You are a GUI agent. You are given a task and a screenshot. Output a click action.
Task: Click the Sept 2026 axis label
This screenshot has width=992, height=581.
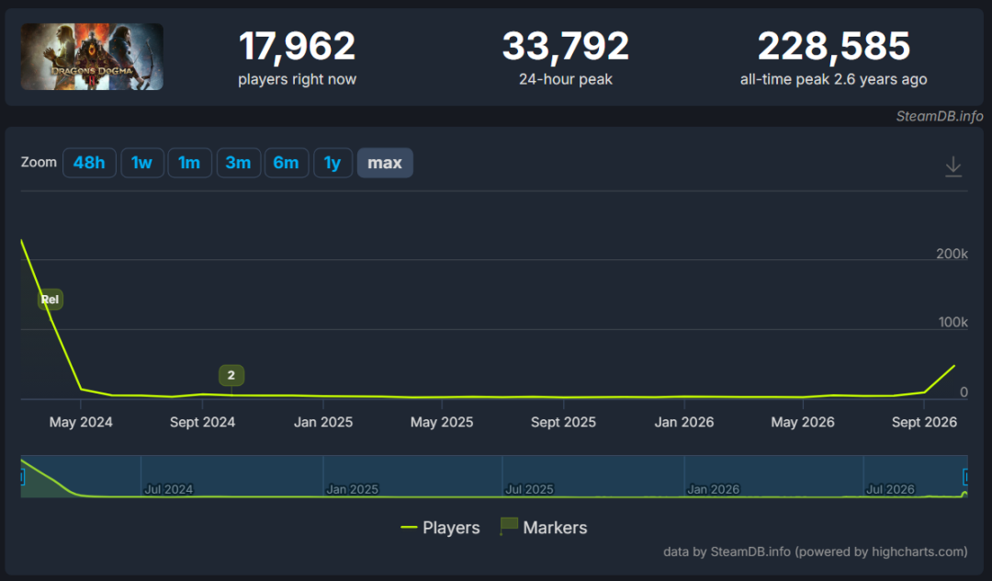pos(924,422)
